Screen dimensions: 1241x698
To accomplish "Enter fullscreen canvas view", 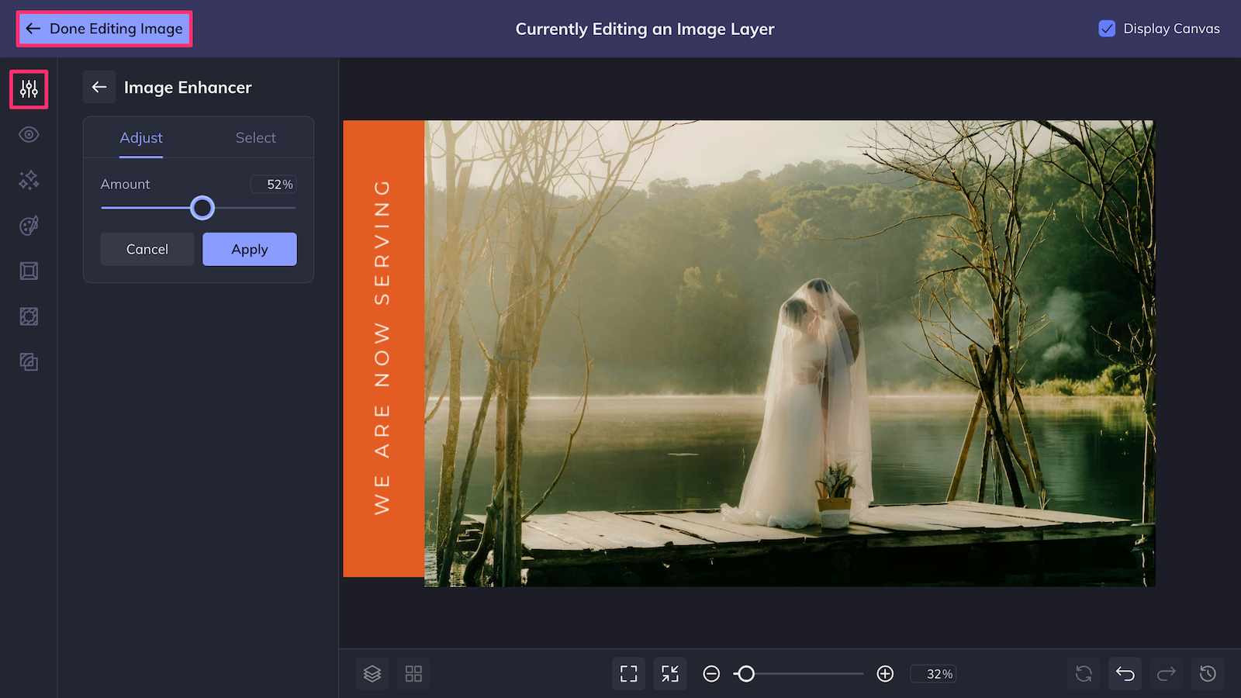I will pyautogui.click(x=628, y=673).
